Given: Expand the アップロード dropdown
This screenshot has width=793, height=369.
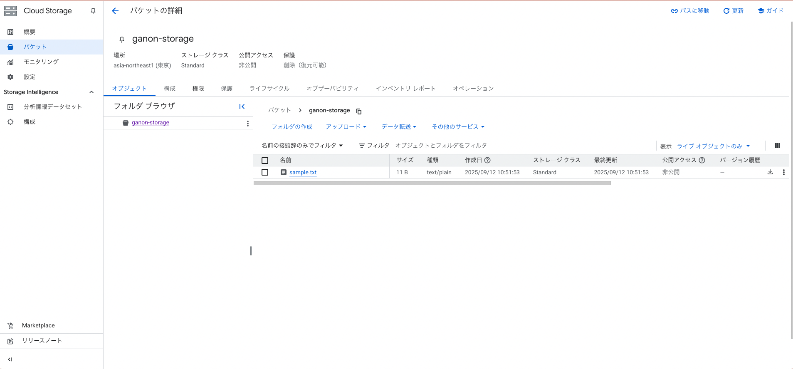Looking at the screenshot, I should [x=346, y=127].
